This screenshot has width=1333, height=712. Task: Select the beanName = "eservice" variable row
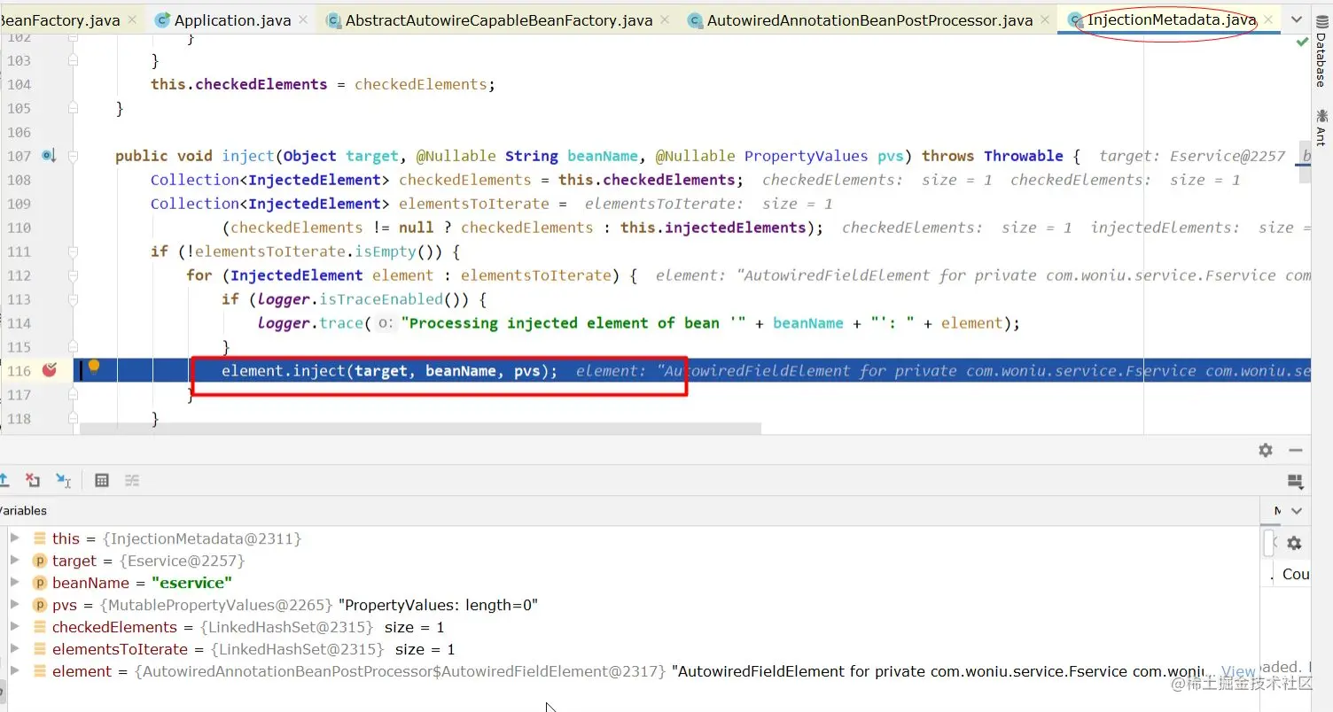pos(629,583)
